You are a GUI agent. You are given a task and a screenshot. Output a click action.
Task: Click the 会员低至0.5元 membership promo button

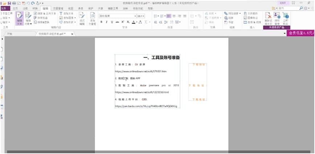[x=301, y=33]
